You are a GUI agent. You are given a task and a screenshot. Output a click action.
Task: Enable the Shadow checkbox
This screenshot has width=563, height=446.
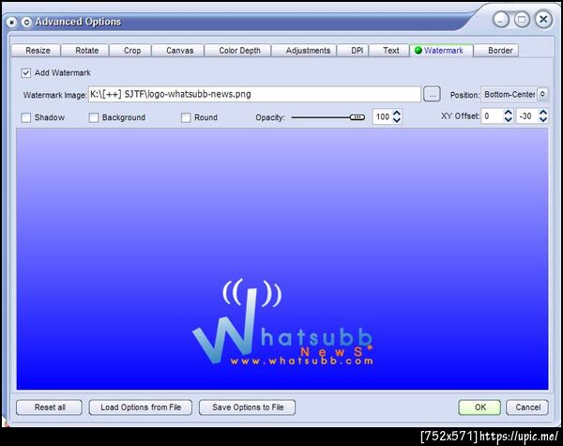tap(26, 117)
